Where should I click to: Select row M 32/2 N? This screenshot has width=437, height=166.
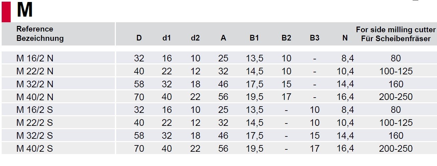219,84
